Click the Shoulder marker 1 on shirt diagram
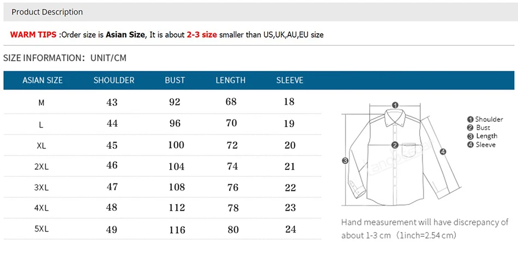This screenshot has width=518, height=274. pyautogui.click(x=395, y=105)
